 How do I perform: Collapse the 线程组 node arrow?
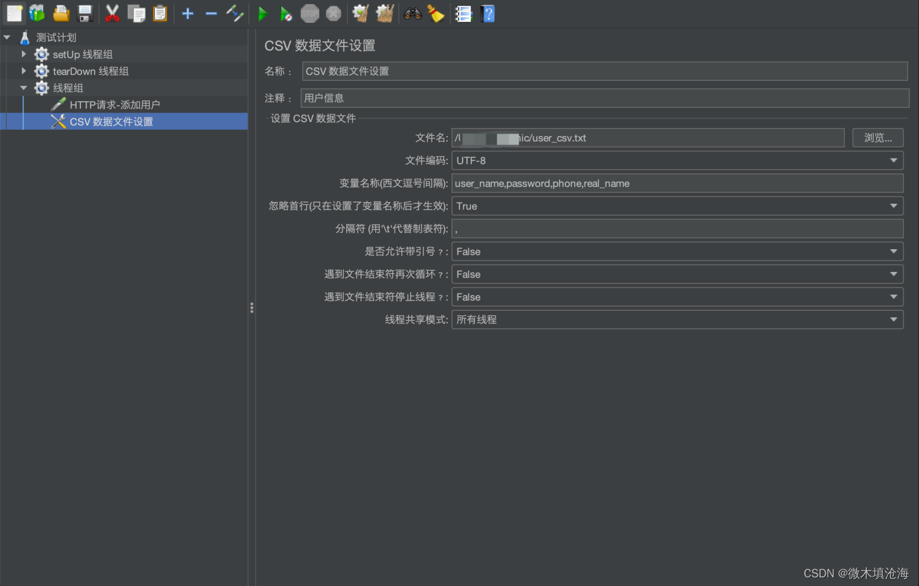tap(23, 88)
